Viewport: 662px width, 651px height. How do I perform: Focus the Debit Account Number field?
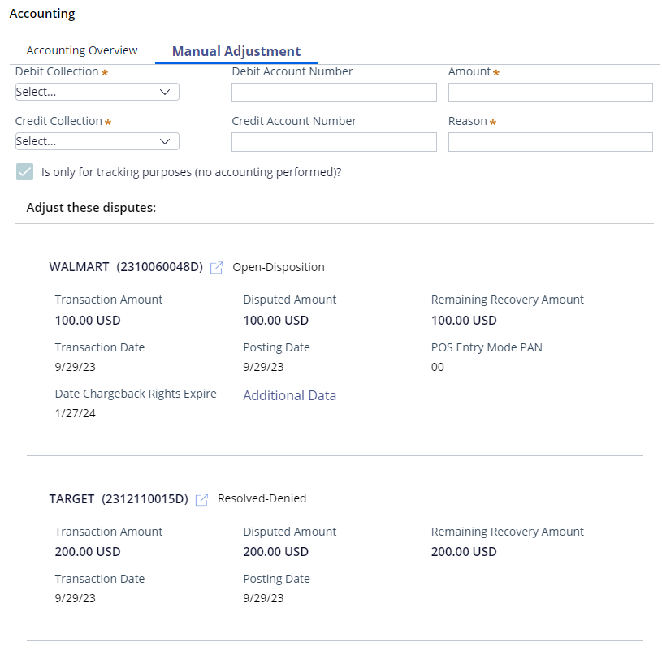click(x=334, y=93)
